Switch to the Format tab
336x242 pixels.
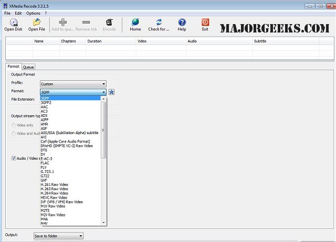pos(14,67)
